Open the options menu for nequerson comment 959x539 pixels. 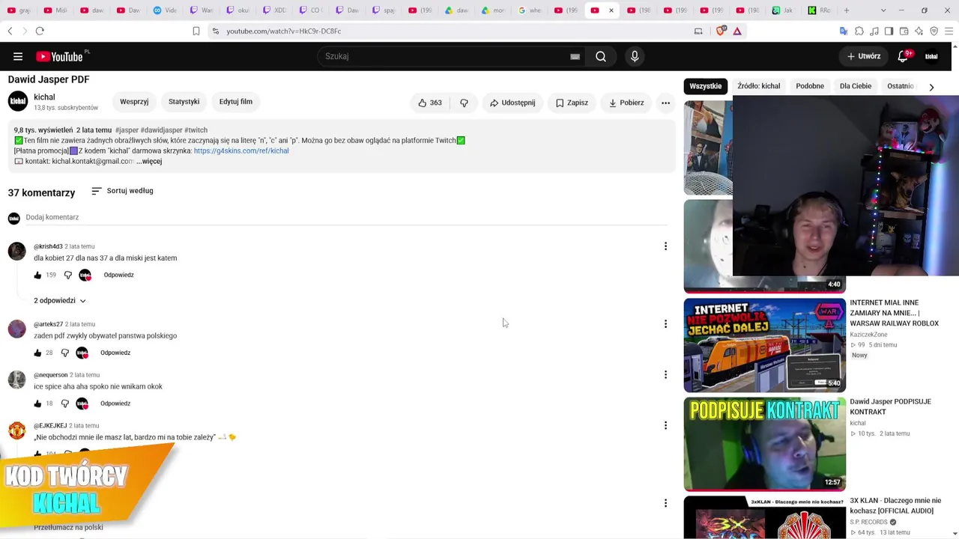pyautogui.click(x=665, y=375)
